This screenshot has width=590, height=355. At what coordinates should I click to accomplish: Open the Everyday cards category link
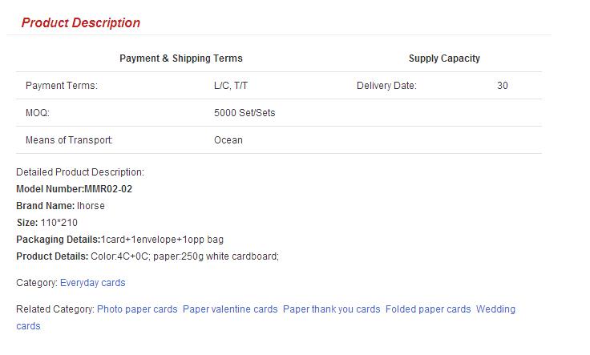click(92, 283)
